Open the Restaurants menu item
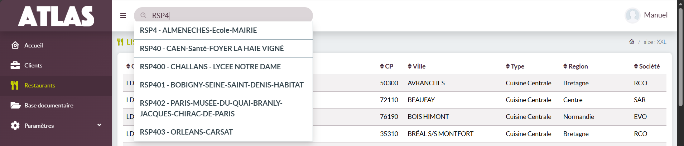This screenshot has width=684, height=146. click(x=39, y=85)
